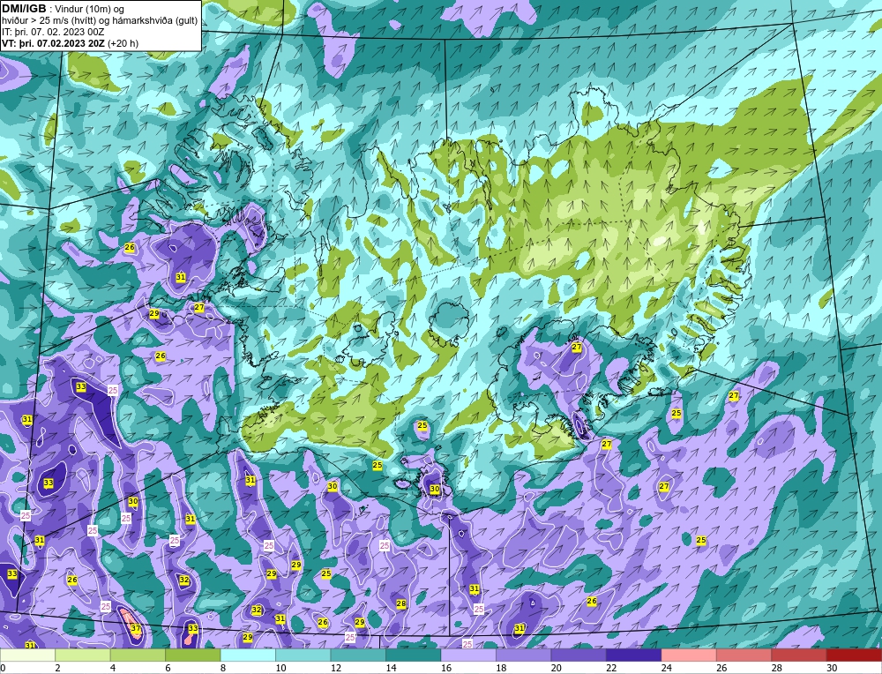This screenshot has height=674, width=882.
Task: Choose the 22–24 m/s dark indigo legend swatch
Action: pyautogui.click(x=634, y=655)
